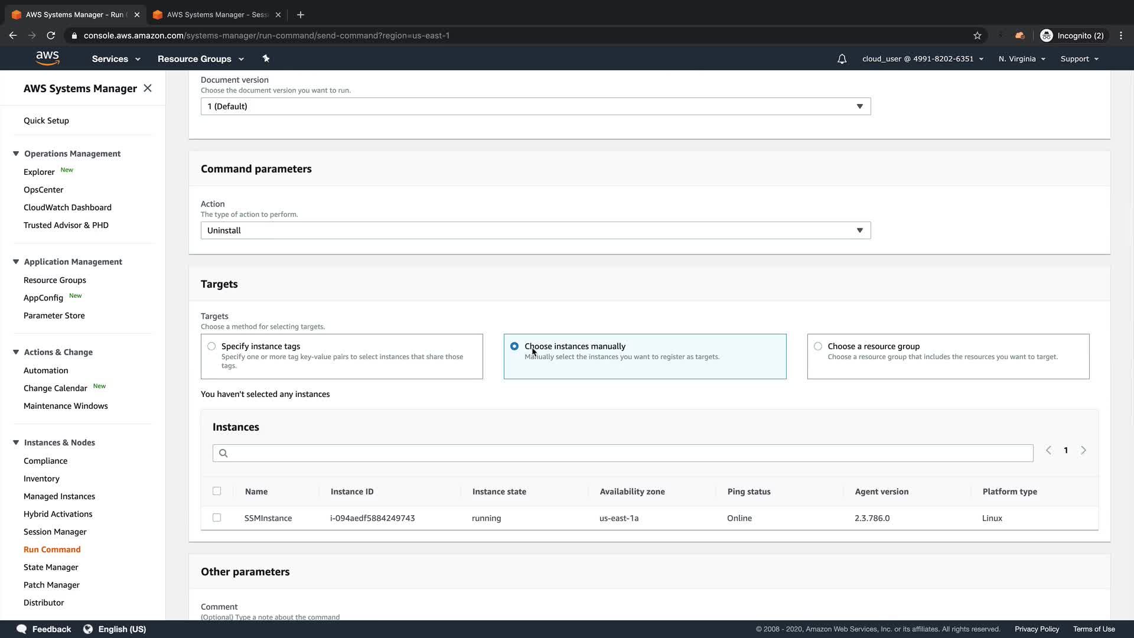The image size is (1134, 638).
Task: Go to next instances page arrow
Action: [x=1083, y=450]
